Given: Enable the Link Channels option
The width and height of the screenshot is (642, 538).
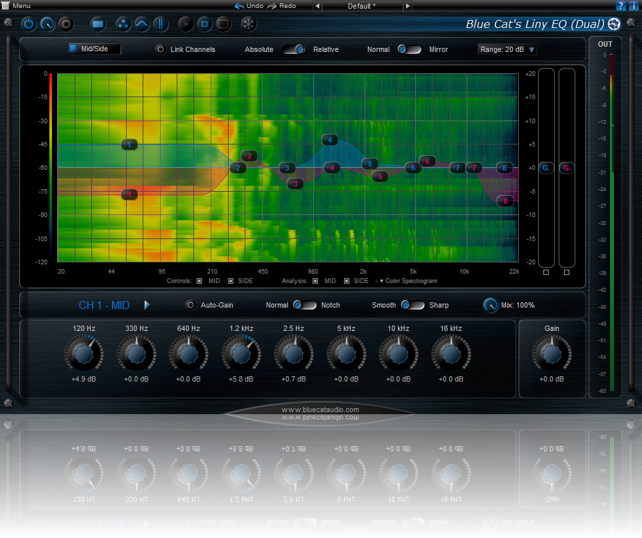Looking at the screenshot, I should coord(161,49).
